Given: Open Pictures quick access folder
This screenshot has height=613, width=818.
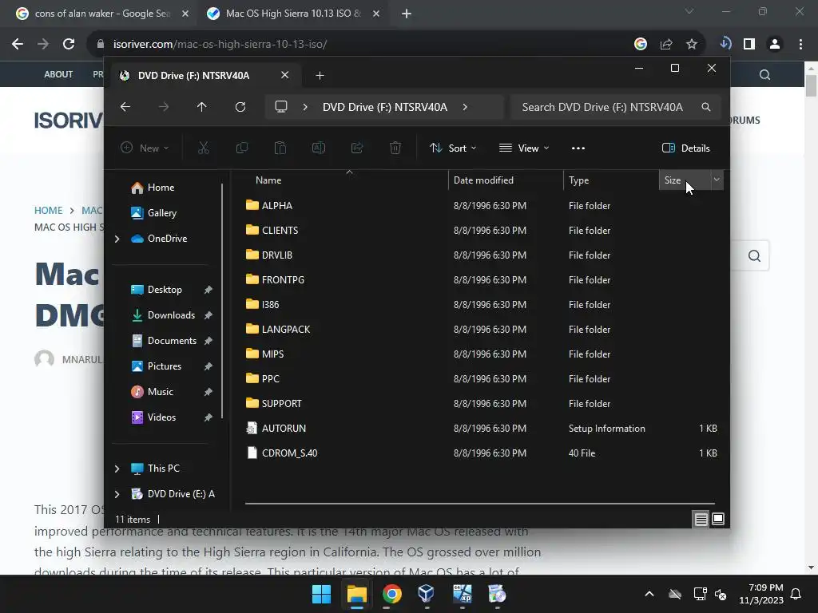Looking at the screenshot, I should click(166, 366).
